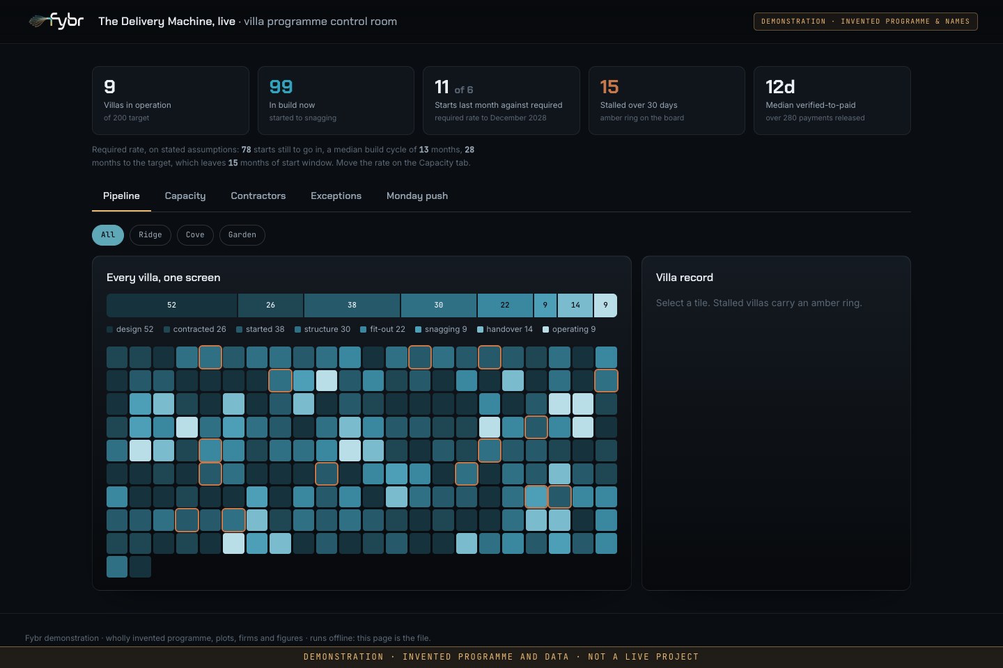Image resolution: width=1003 pixels, height=668 pixels.
Task: Switch to the Capacity tab
Action: [x=185, y=196]
